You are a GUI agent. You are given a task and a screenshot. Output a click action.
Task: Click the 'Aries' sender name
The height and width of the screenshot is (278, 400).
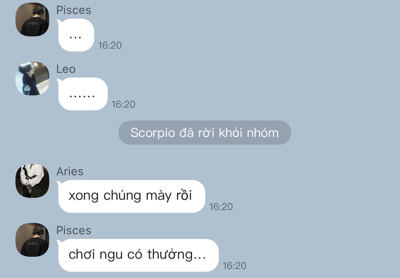[x=70, y=171]
